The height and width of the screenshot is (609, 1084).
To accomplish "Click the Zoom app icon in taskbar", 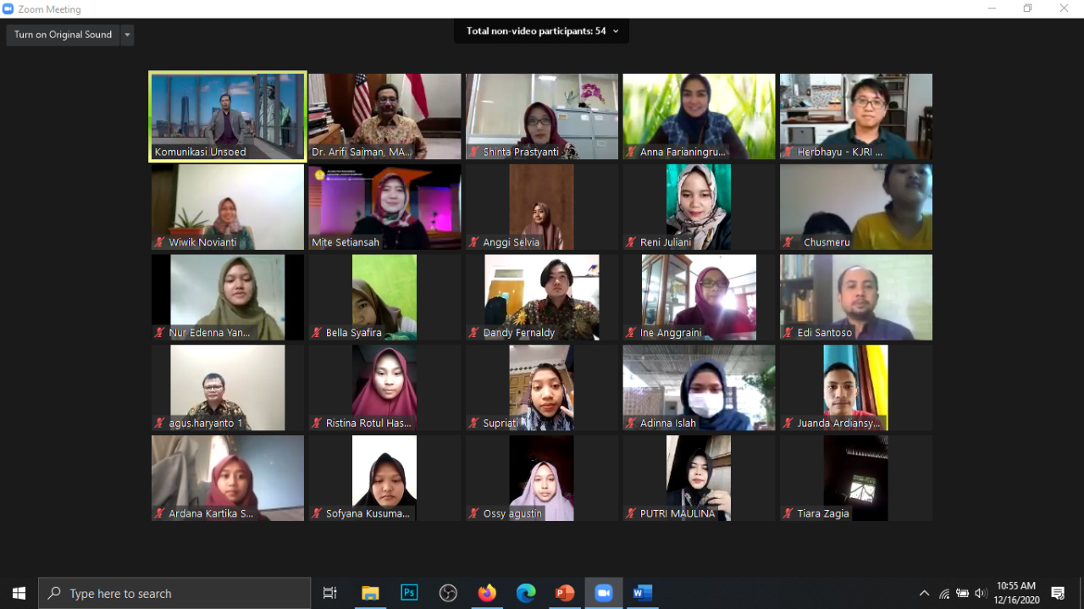I will click(x=603, y=593).
